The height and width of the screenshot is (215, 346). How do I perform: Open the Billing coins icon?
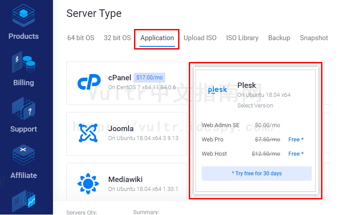24,62
